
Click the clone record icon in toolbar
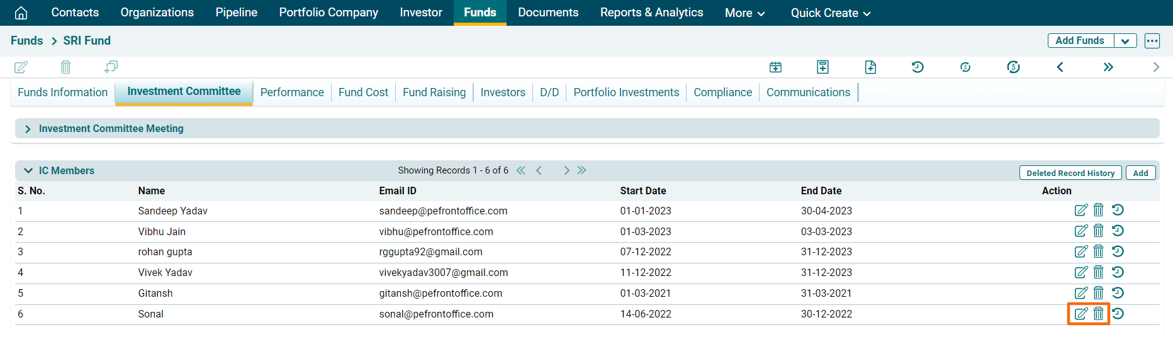[111, 67]
